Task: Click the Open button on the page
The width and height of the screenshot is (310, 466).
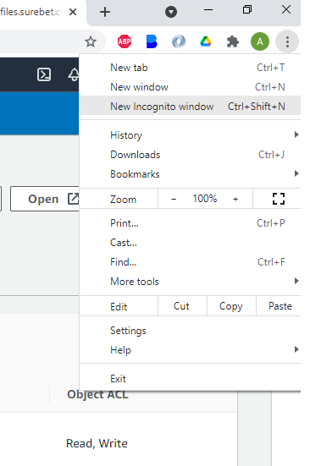Action: click(45, 199)
